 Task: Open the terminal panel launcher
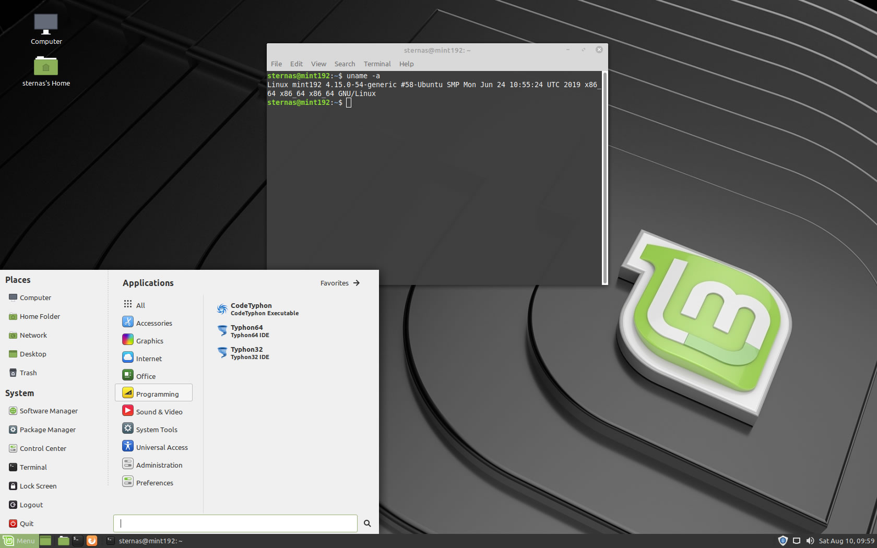(77, 541)
